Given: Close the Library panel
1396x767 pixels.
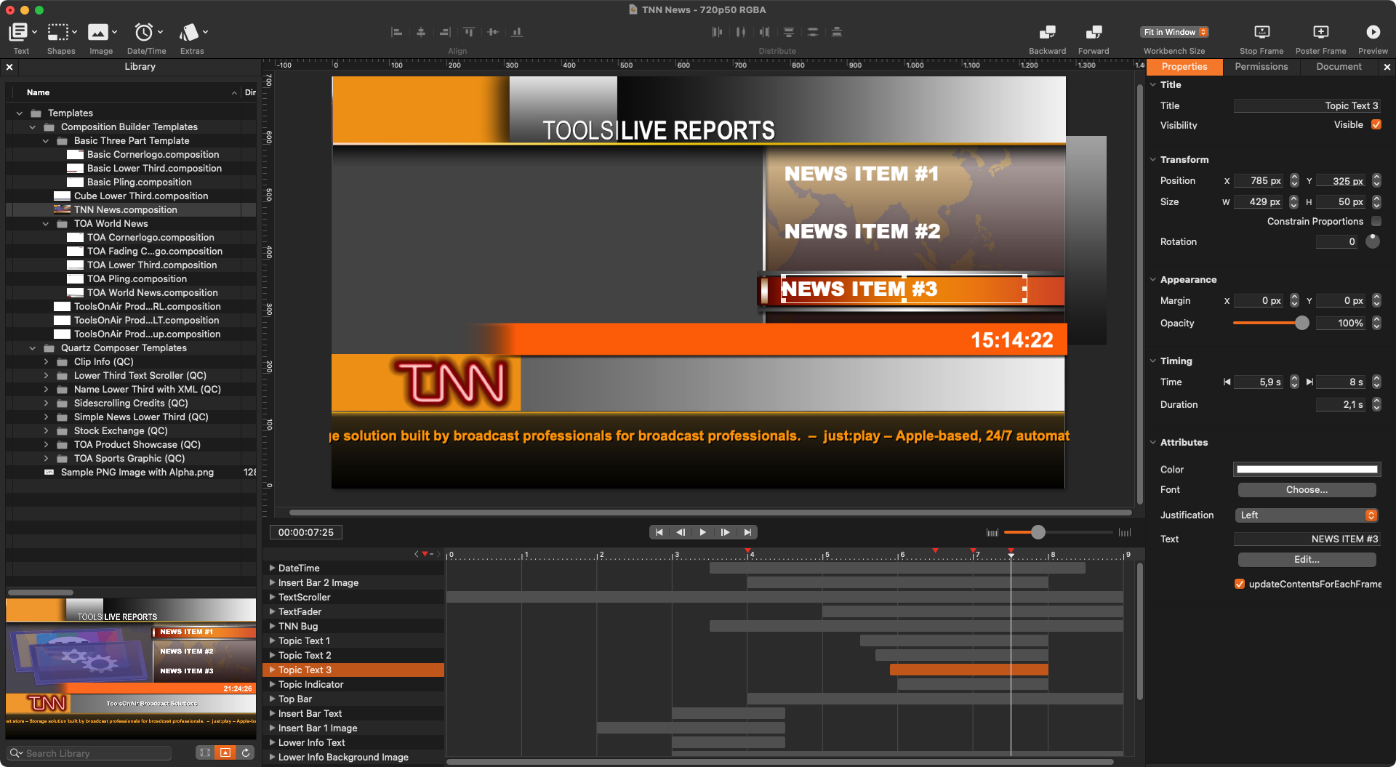Looking at the screenshot, I should (x=9, y=67).
